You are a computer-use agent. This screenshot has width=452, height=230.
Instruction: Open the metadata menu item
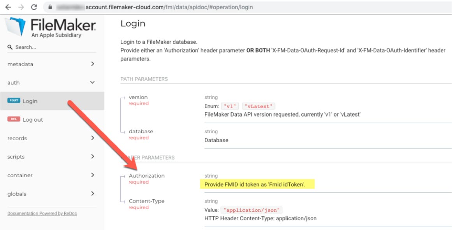point(52,64)
